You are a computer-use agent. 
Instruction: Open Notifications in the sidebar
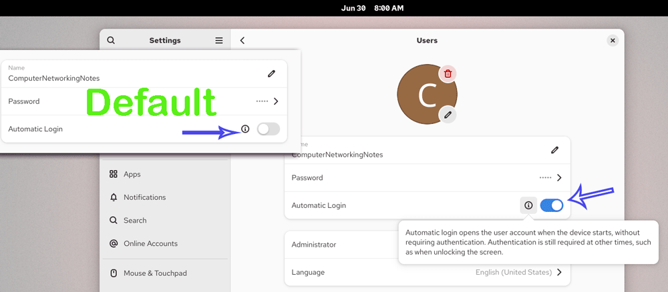(165, 197)
